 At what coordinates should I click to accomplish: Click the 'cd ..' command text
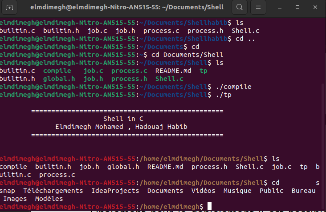245,39
